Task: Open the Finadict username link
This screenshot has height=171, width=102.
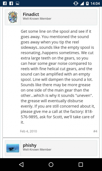Action: pyautogui.click(x=31, y=14)
